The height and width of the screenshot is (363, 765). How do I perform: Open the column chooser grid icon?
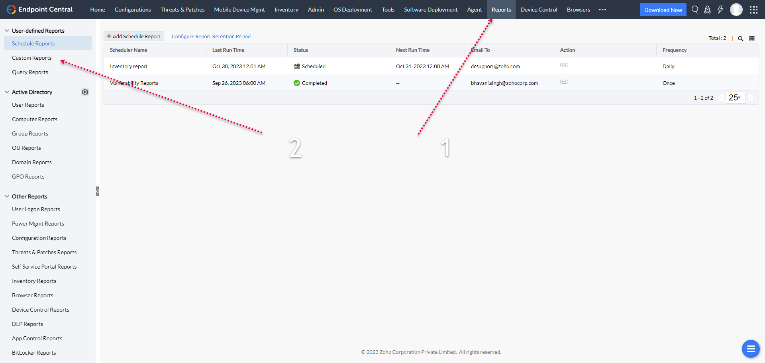click(752, 39)
